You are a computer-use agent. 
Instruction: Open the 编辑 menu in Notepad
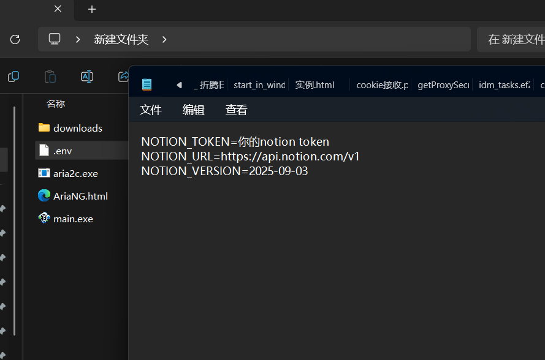click(x=194, y=110)
